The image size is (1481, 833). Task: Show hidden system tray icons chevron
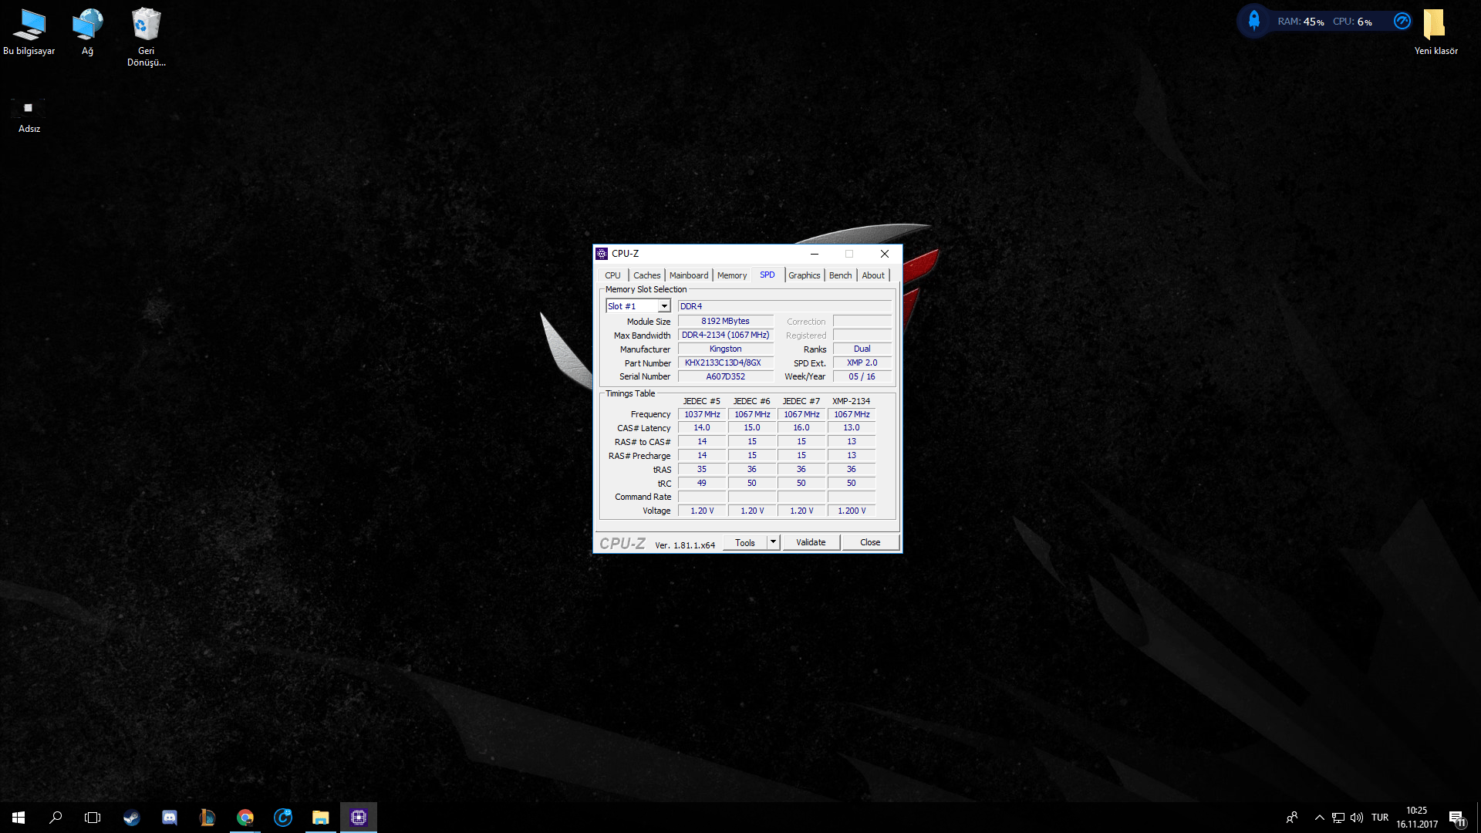pos(1319,818)
